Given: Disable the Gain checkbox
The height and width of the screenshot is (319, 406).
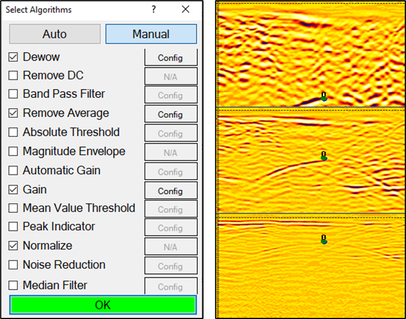Looking at the screenshot, I should (14, 190).
